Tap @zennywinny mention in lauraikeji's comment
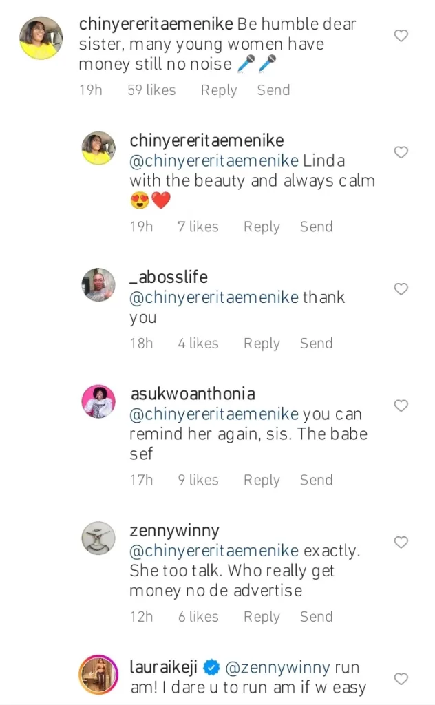Image resolution: width=435 pixels, height=705 pixels. [x=270, y=667]
